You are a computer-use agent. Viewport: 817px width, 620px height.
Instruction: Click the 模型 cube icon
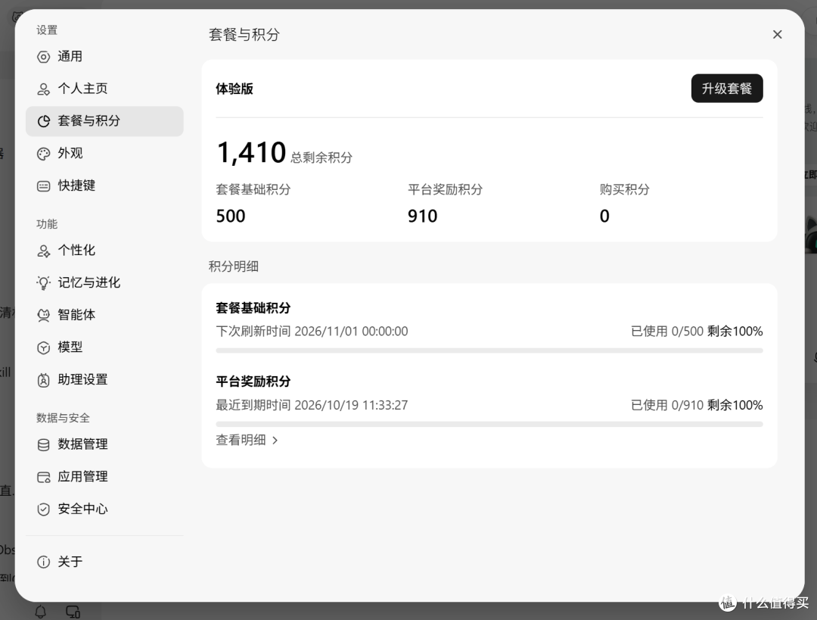[x=44, y=347]
